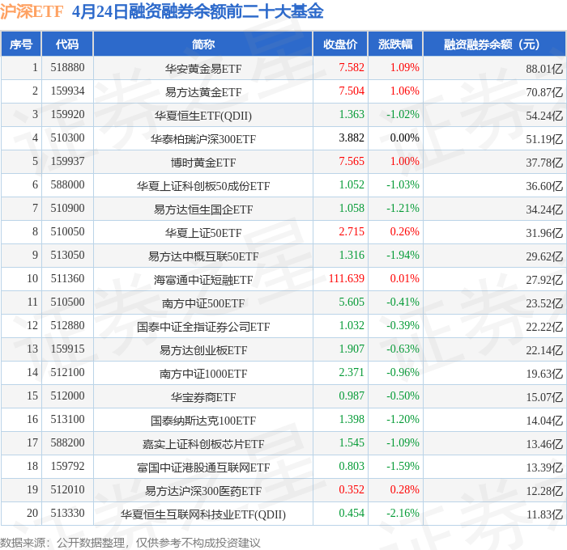This screenshot has width=567, height=550.
Task: Click closing price 0.987
Action: [352, 396]
